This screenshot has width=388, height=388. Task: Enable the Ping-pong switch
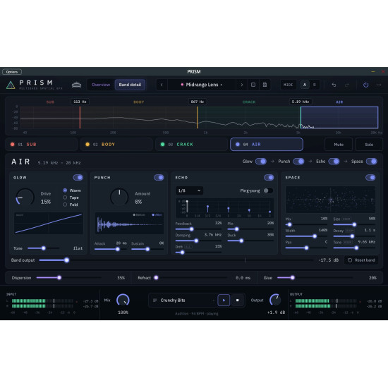[268, 190]
